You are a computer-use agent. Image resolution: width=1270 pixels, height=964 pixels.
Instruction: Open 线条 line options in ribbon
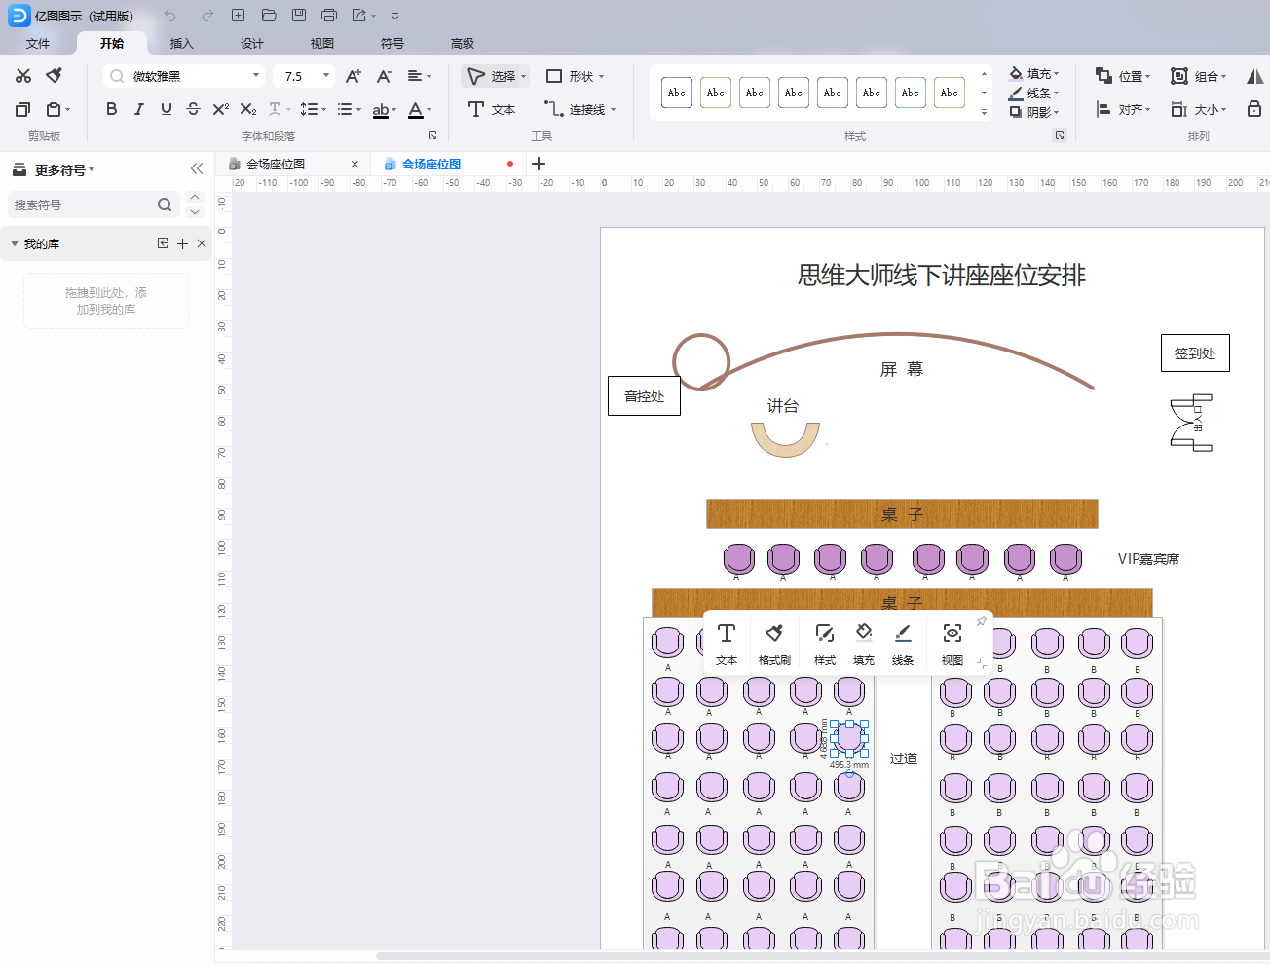click(x=1033, y=93)
